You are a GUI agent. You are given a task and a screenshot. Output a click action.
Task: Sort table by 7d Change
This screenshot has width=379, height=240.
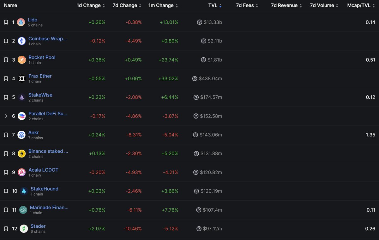click(x=127, y=6)
